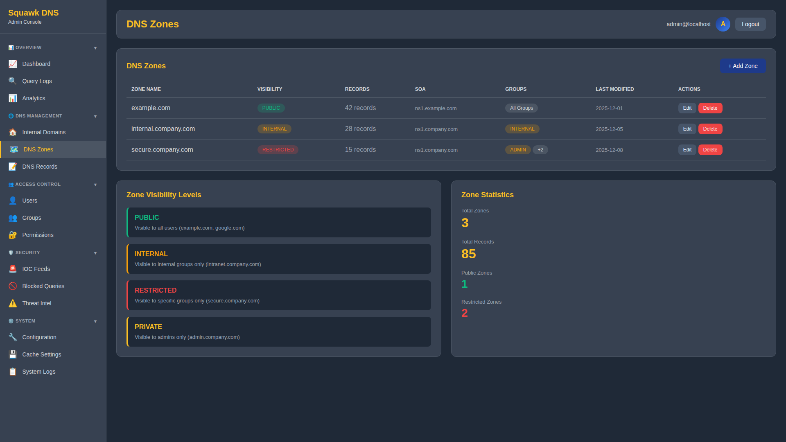
Task: Click the Internal Domains house icon
Action: pyautogui.click(x=13, y=132)
